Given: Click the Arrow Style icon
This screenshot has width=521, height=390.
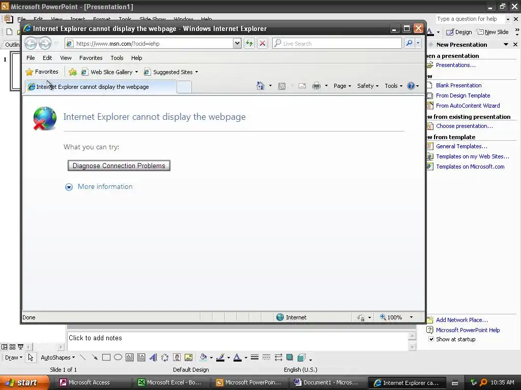Looking at the screenshot, I should [x=278, y=357].
